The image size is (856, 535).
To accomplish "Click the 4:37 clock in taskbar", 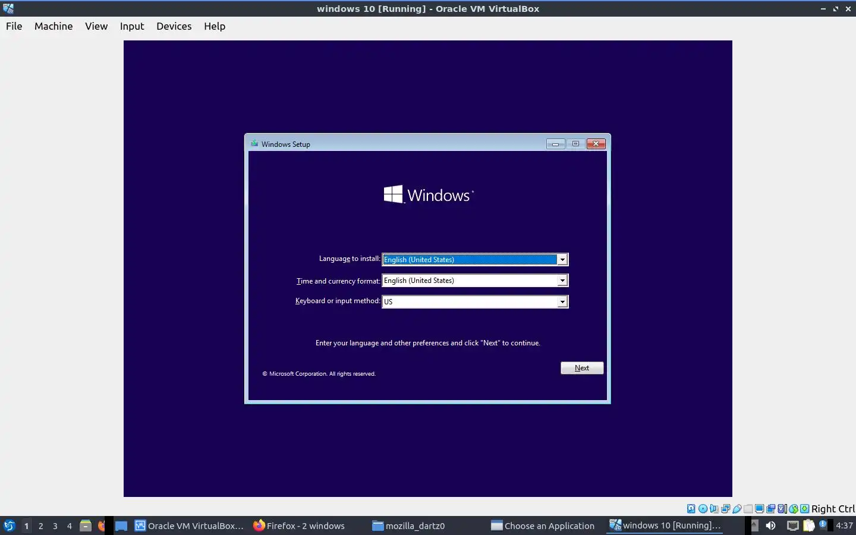I will [845, 525].
